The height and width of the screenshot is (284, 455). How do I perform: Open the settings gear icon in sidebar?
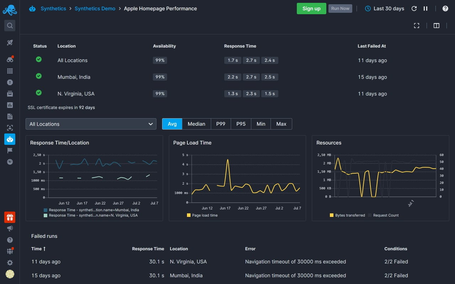coord(10,263)
